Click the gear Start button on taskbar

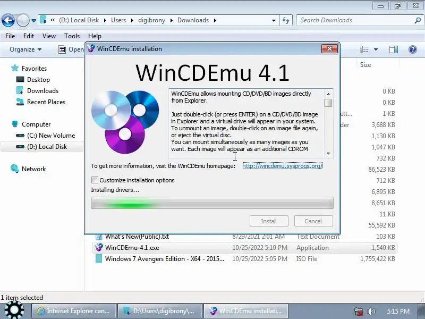point(14,310)
